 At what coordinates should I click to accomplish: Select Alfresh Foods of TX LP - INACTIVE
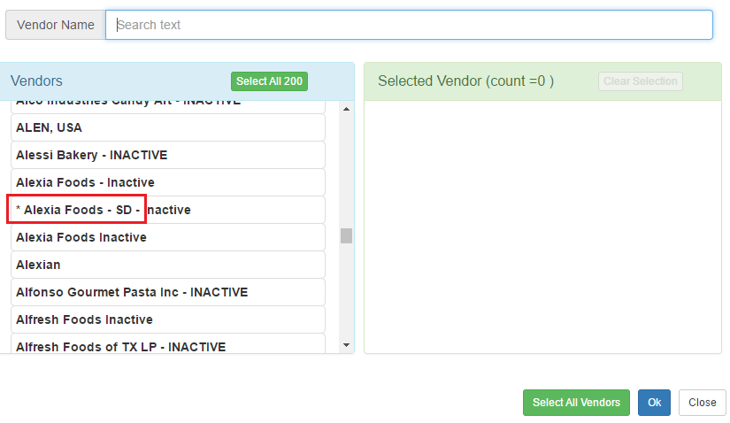click(x=168, y=345)
